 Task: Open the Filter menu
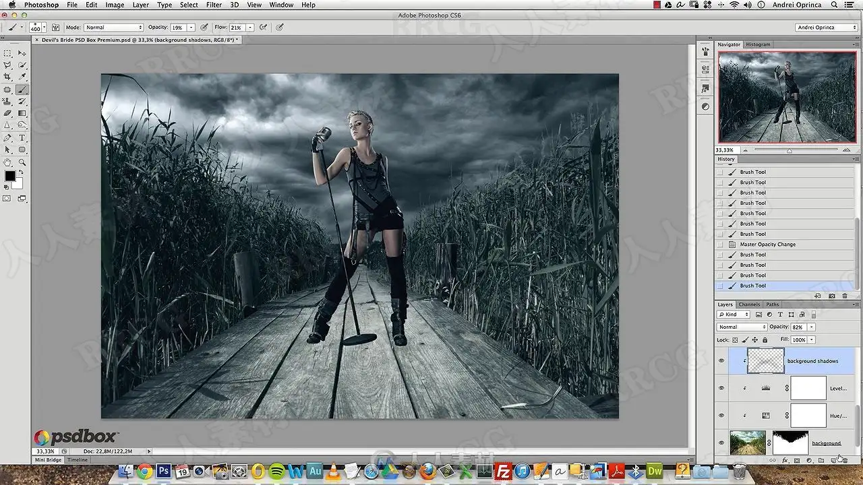click(214, 5)
